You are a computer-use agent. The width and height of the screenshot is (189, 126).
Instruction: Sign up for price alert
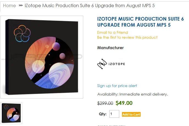(117, 86)
